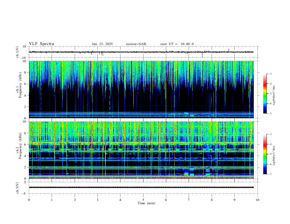
Task: Click time axis tick label "7"
Action: [x=189, y=200]
